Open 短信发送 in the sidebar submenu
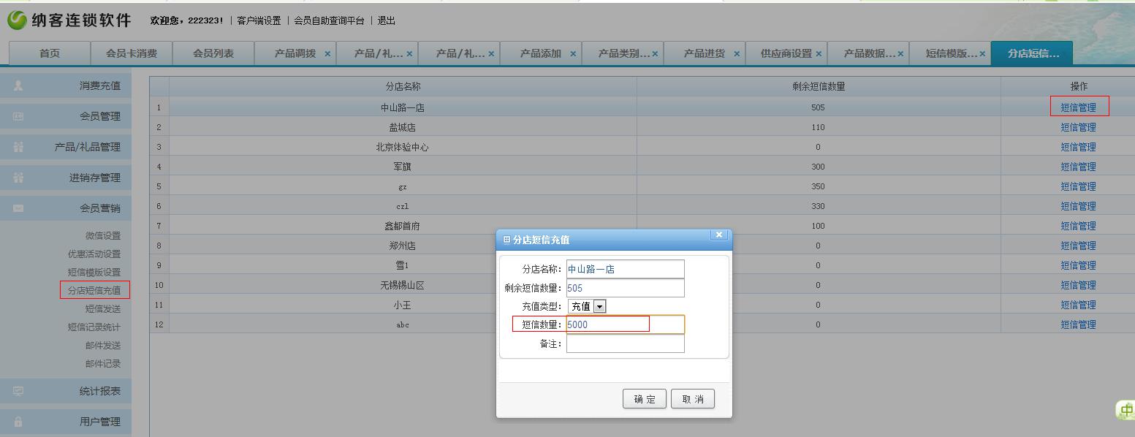Screen dimensions: 1135x437 coord(102,309)
